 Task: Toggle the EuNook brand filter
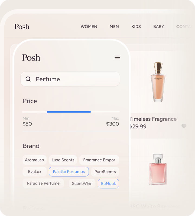tap(108, 184)
